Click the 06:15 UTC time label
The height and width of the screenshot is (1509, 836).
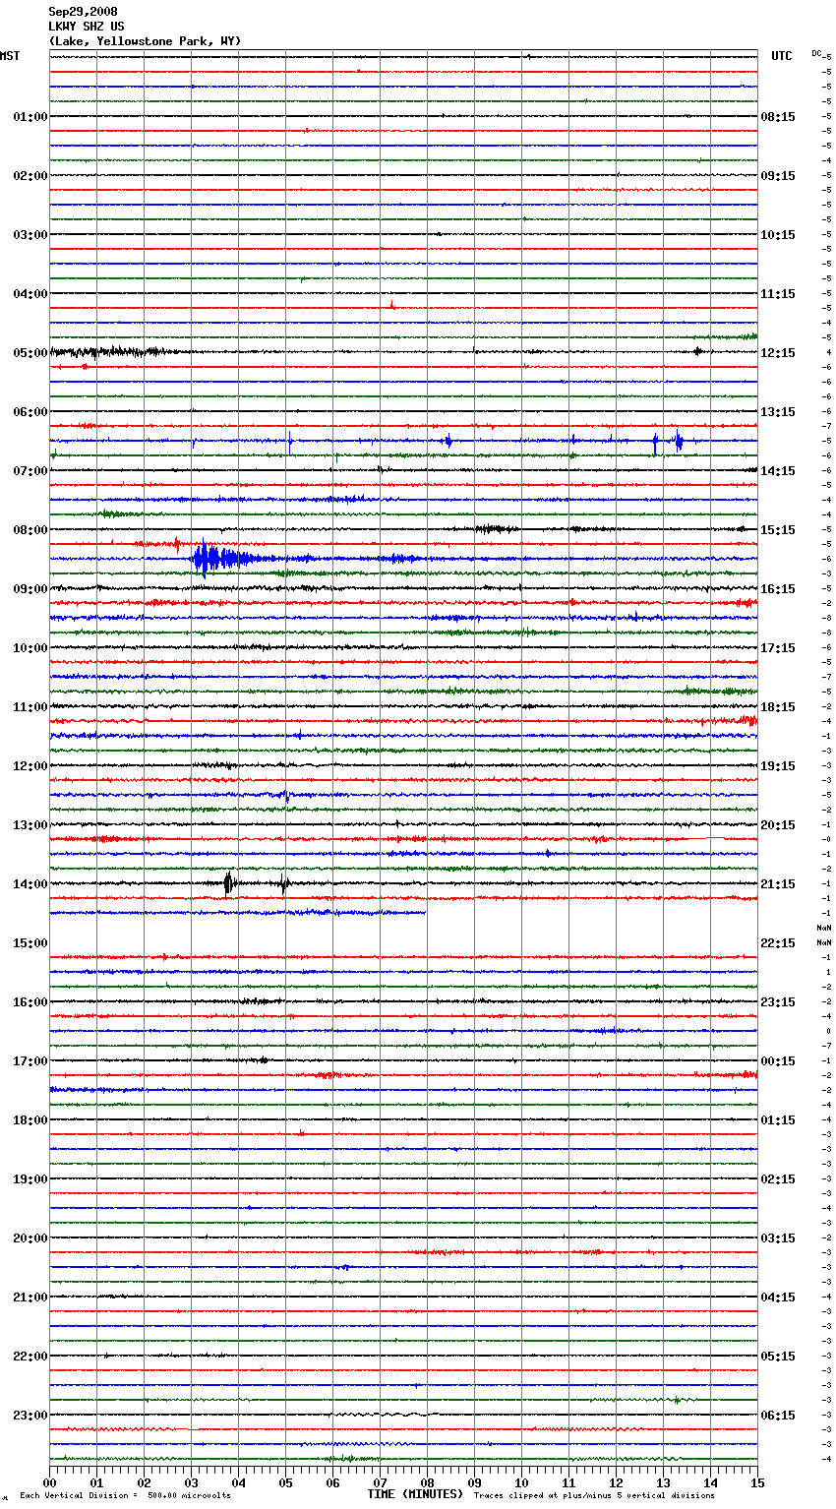(778, 1416)
